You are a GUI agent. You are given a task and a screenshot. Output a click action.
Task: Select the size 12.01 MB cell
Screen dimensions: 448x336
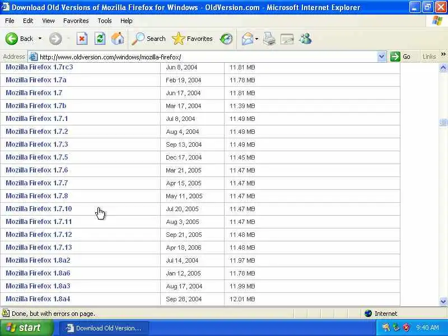(242, 299)
